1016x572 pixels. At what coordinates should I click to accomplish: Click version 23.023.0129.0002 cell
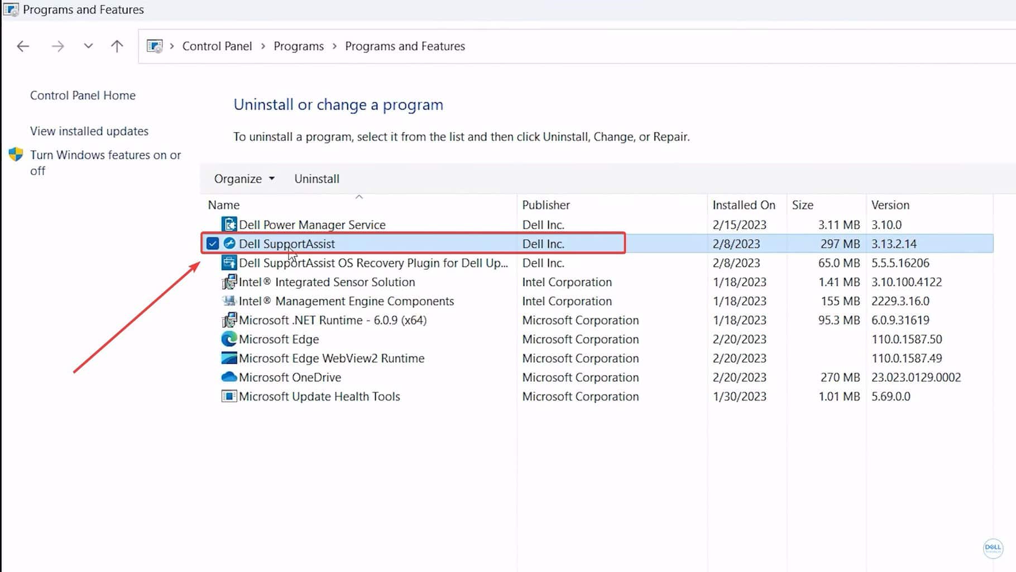916,377
